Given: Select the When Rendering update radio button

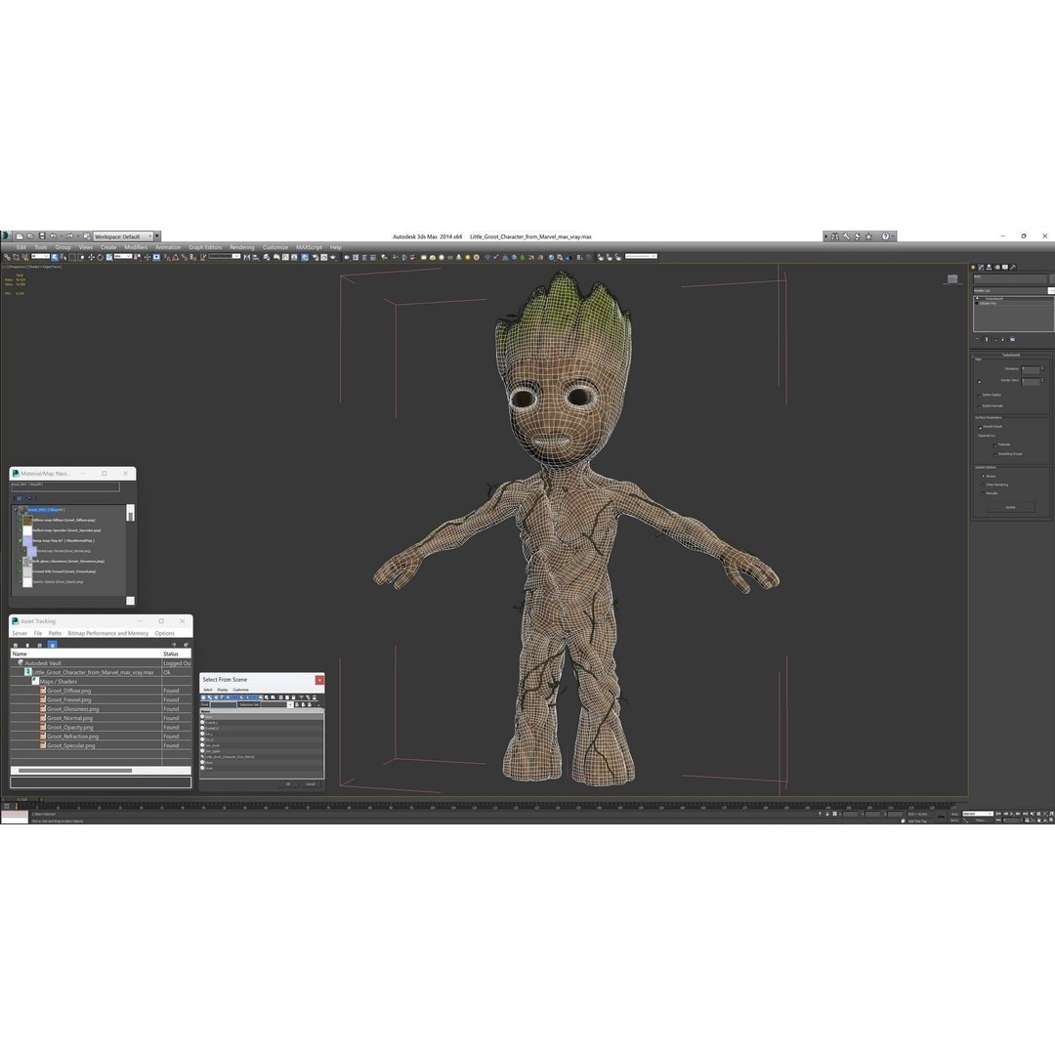Looking at the screenshot, I should 983,485.
